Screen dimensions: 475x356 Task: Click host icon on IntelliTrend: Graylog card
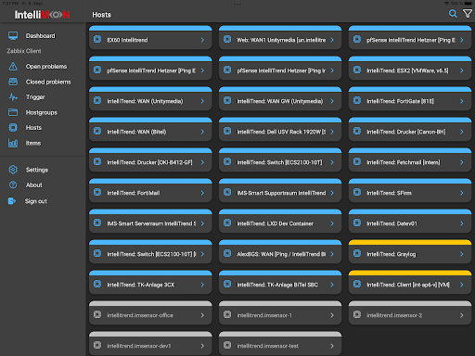click(x=357, y=253)
